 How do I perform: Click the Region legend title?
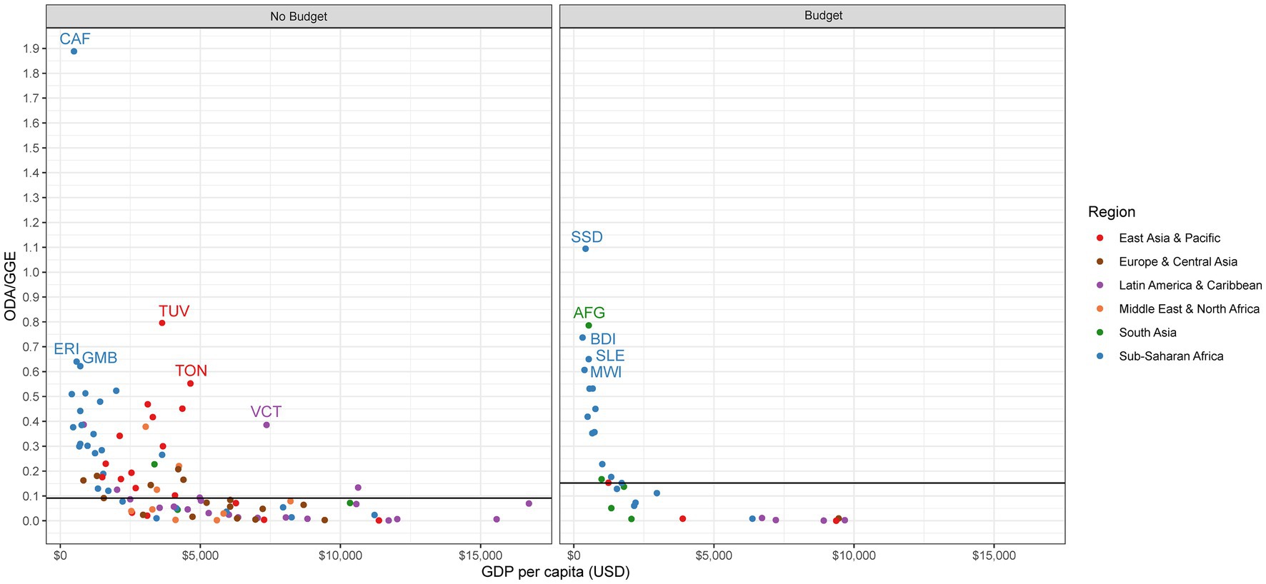tap(1112, 212)
